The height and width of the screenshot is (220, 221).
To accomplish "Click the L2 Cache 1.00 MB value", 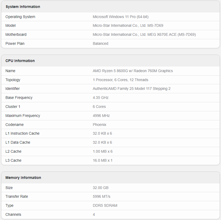I will coord(103,151).
